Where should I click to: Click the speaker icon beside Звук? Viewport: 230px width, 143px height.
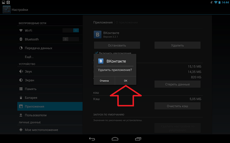(21, 71)
